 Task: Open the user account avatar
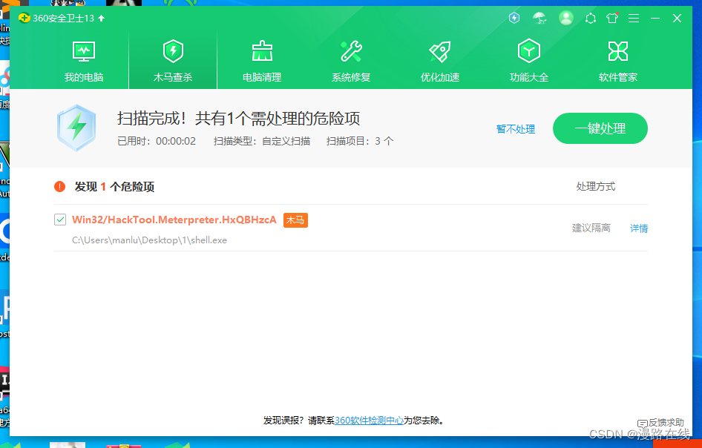(566, 18)
